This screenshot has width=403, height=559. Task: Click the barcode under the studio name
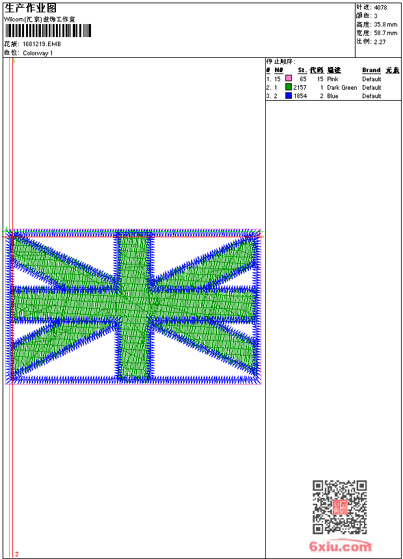tap(48, 31)
